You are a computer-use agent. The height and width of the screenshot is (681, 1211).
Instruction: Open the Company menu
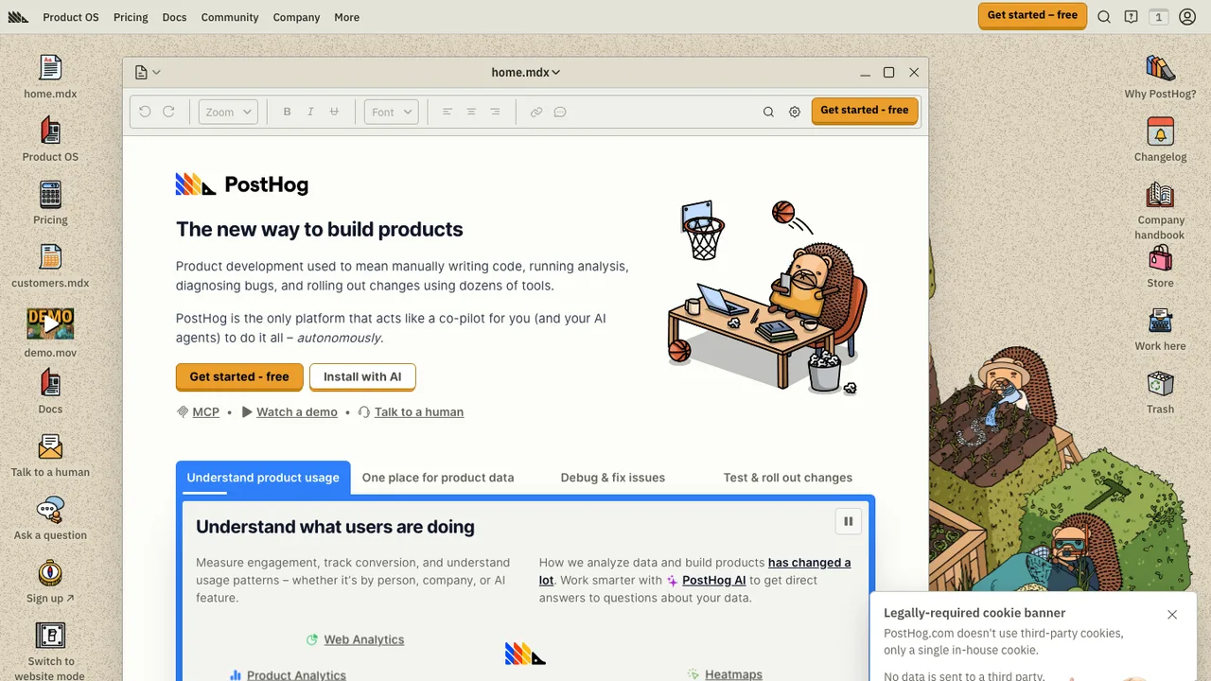click(x=296, y=17)
